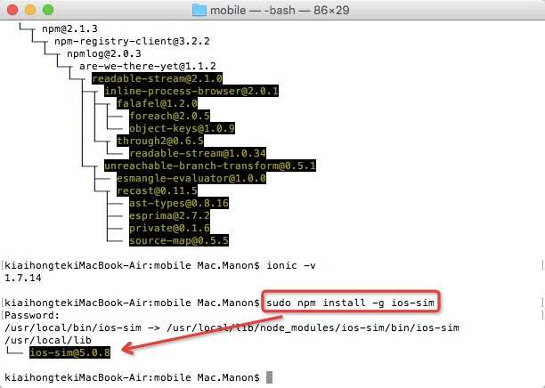Click the '/usr/local/lib' output line
The height and width of the screenshot is (388, 545).
[48, 341]
